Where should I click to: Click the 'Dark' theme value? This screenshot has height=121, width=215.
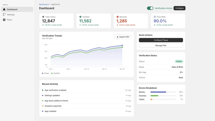click(x=181, y=77)
